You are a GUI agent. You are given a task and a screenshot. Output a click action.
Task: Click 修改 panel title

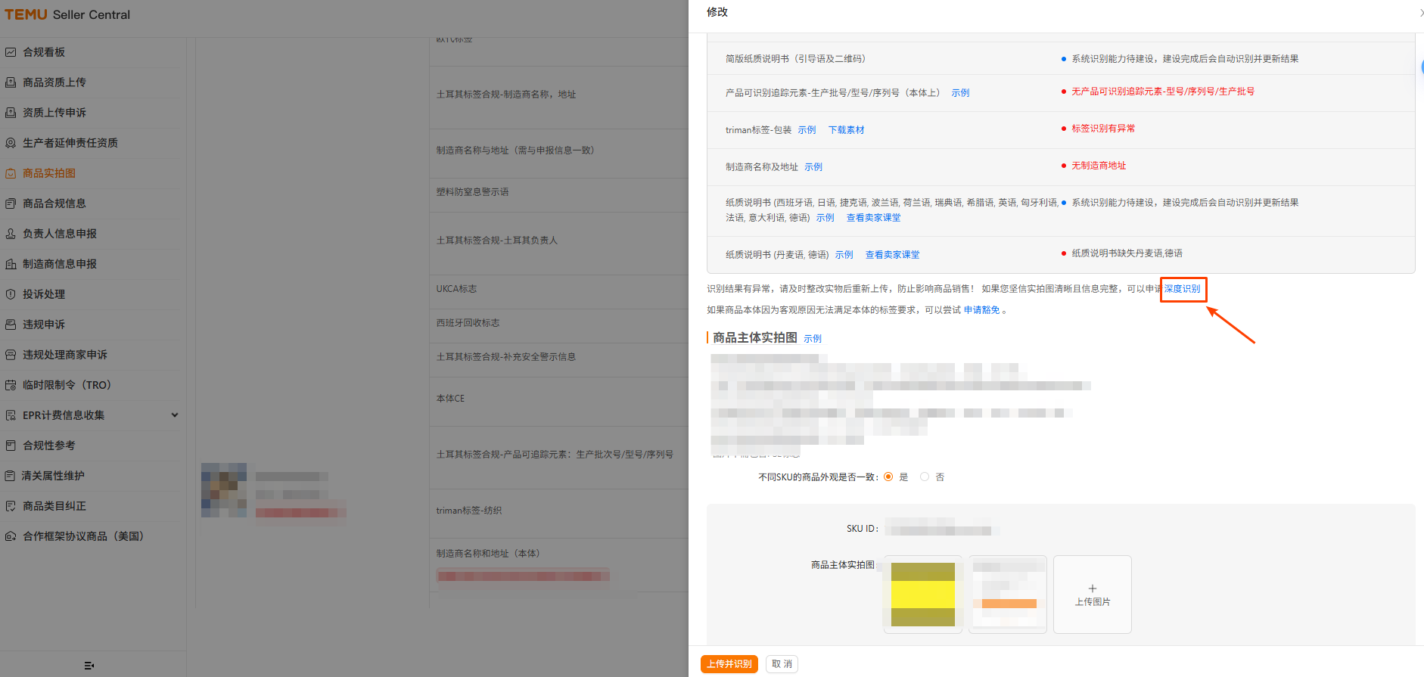[717, 12]
